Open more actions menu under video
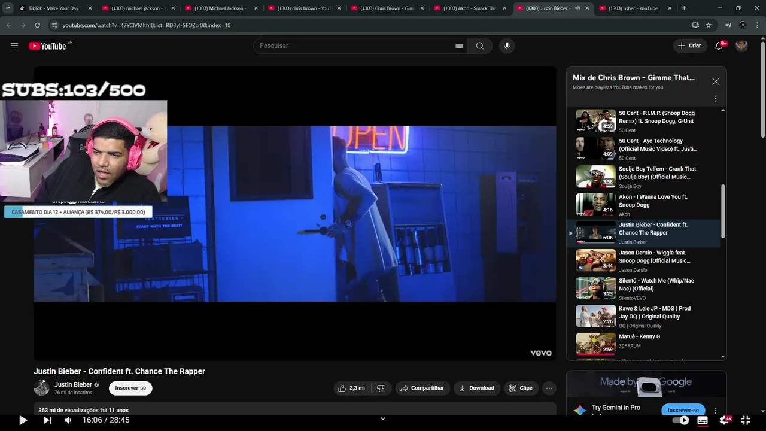The width and height of the screenshot is (766, 431). (549, 388)
